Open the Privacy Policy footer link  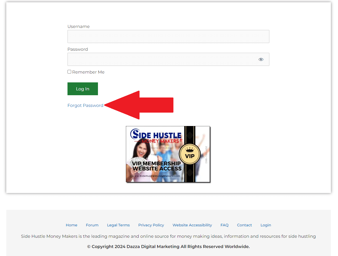coord(151,225)
